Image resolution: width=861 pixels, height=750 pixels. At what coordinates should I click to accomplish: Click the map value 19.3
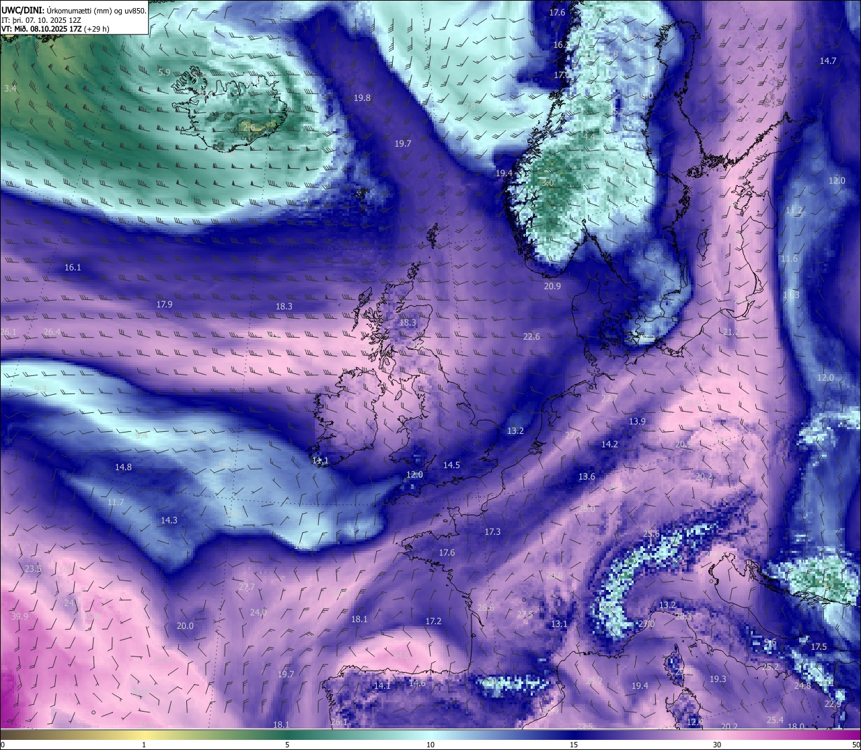click(x=718, y=679)
